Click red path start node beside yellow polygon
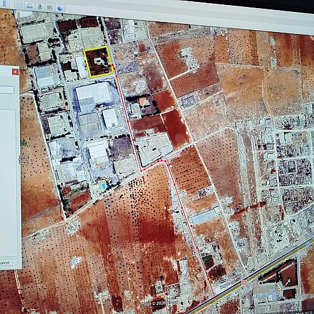The image size is (314, 314). pyautogui.click(x=113, y=65)
